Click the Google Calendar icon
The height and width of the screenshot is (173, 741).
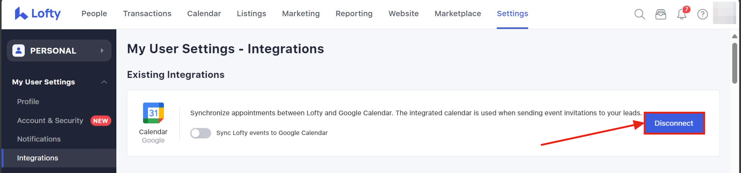[153, 113]
